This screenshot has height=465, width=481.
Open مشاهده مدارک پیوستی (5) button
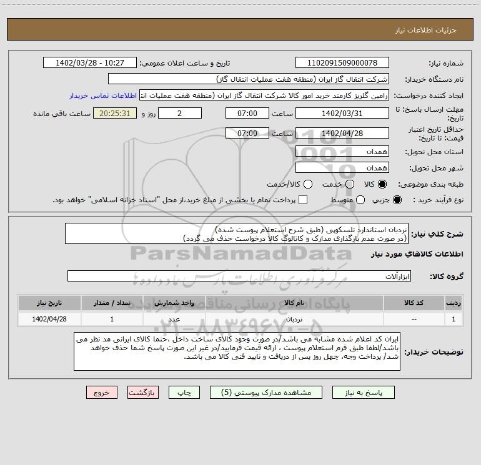(x=266, y=393)
